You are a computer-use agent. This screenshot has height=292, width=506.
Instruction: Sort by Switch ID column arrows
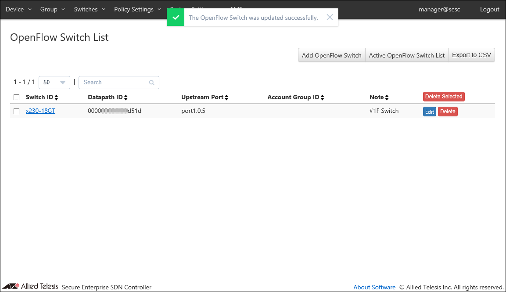pyautogui.click(x=56, y=97)
